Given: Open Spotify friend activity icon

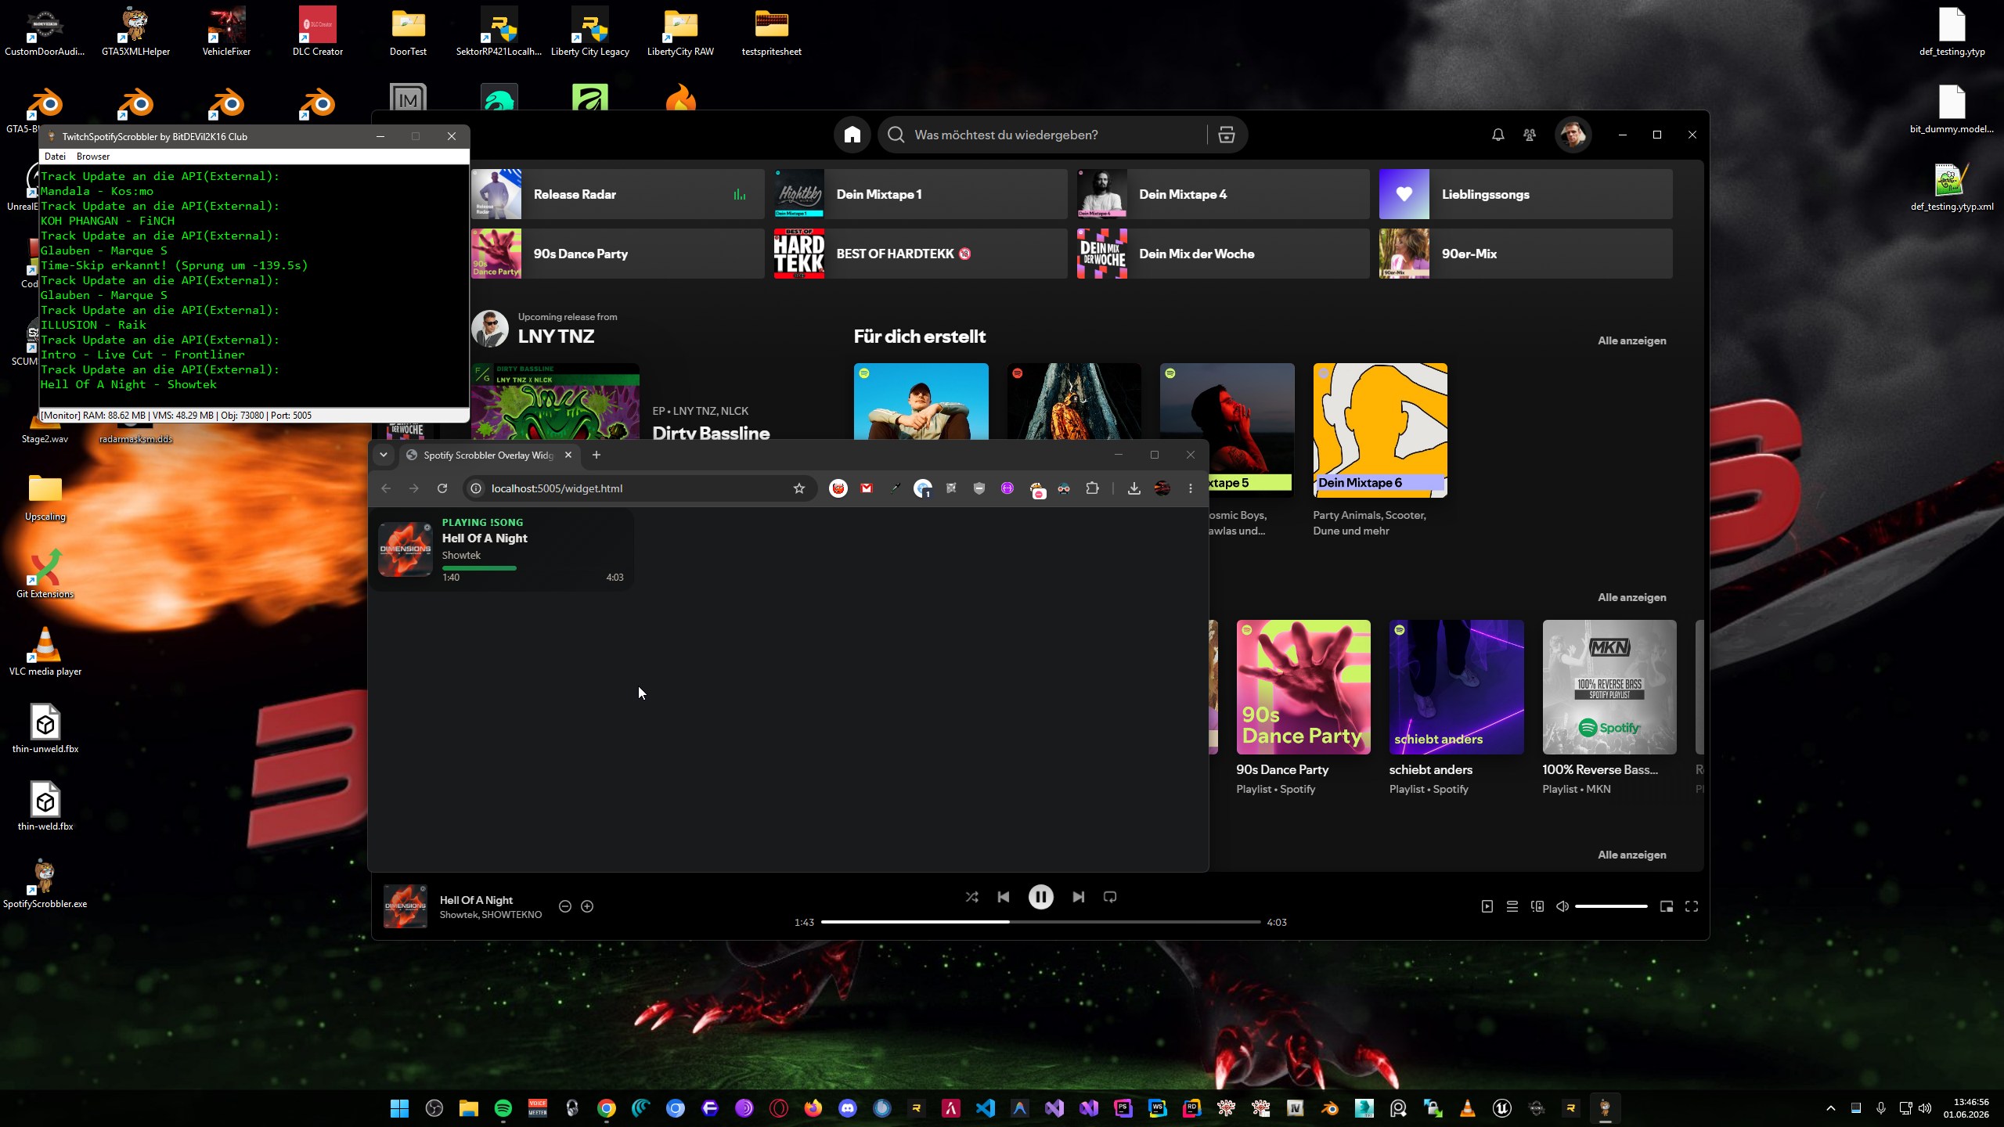Looking at the screenshot, I should click(1530, 135).
